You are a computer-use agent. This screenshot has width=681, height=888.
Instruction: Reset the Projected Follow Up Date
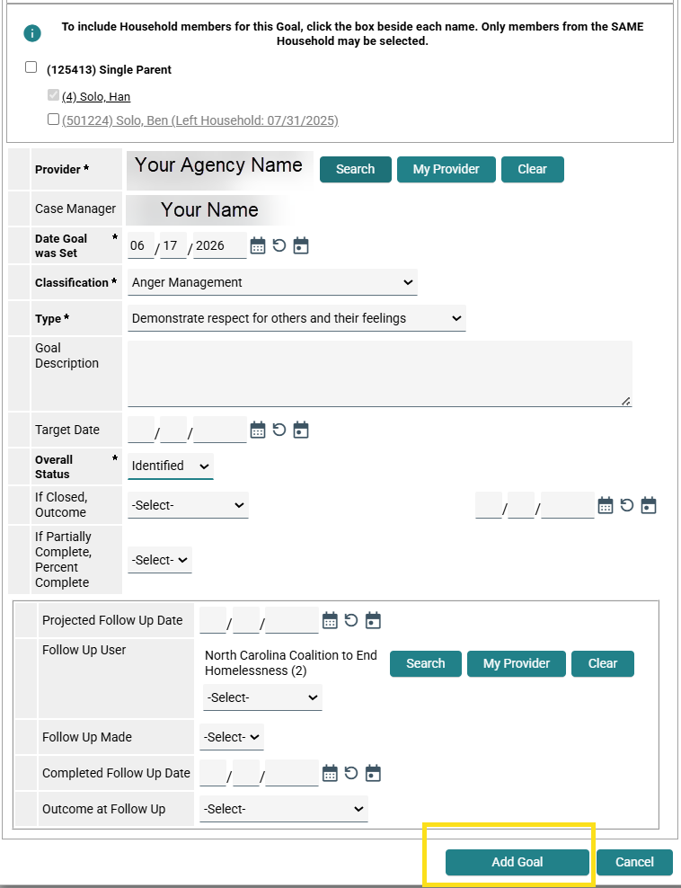click(x=351, y=620)
